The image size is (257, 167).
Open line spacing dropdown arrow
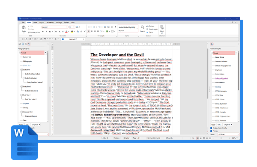[x=104, y=31]
